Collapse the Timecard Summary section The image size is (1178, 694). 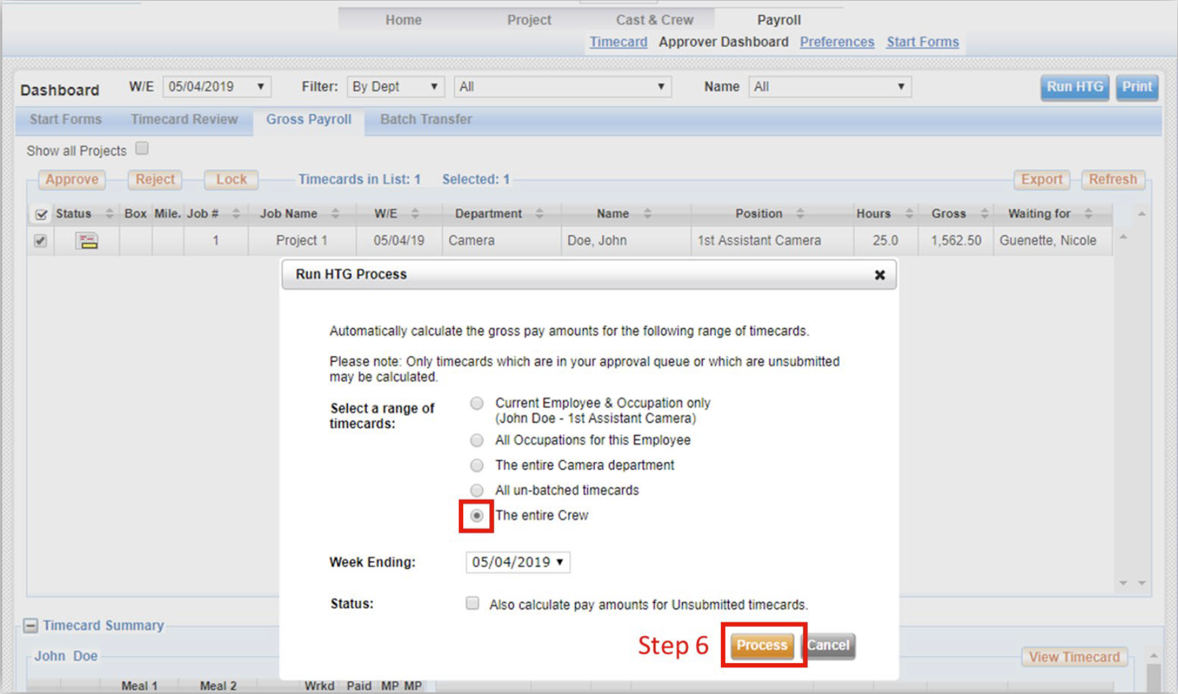click(x=30, y=626)
